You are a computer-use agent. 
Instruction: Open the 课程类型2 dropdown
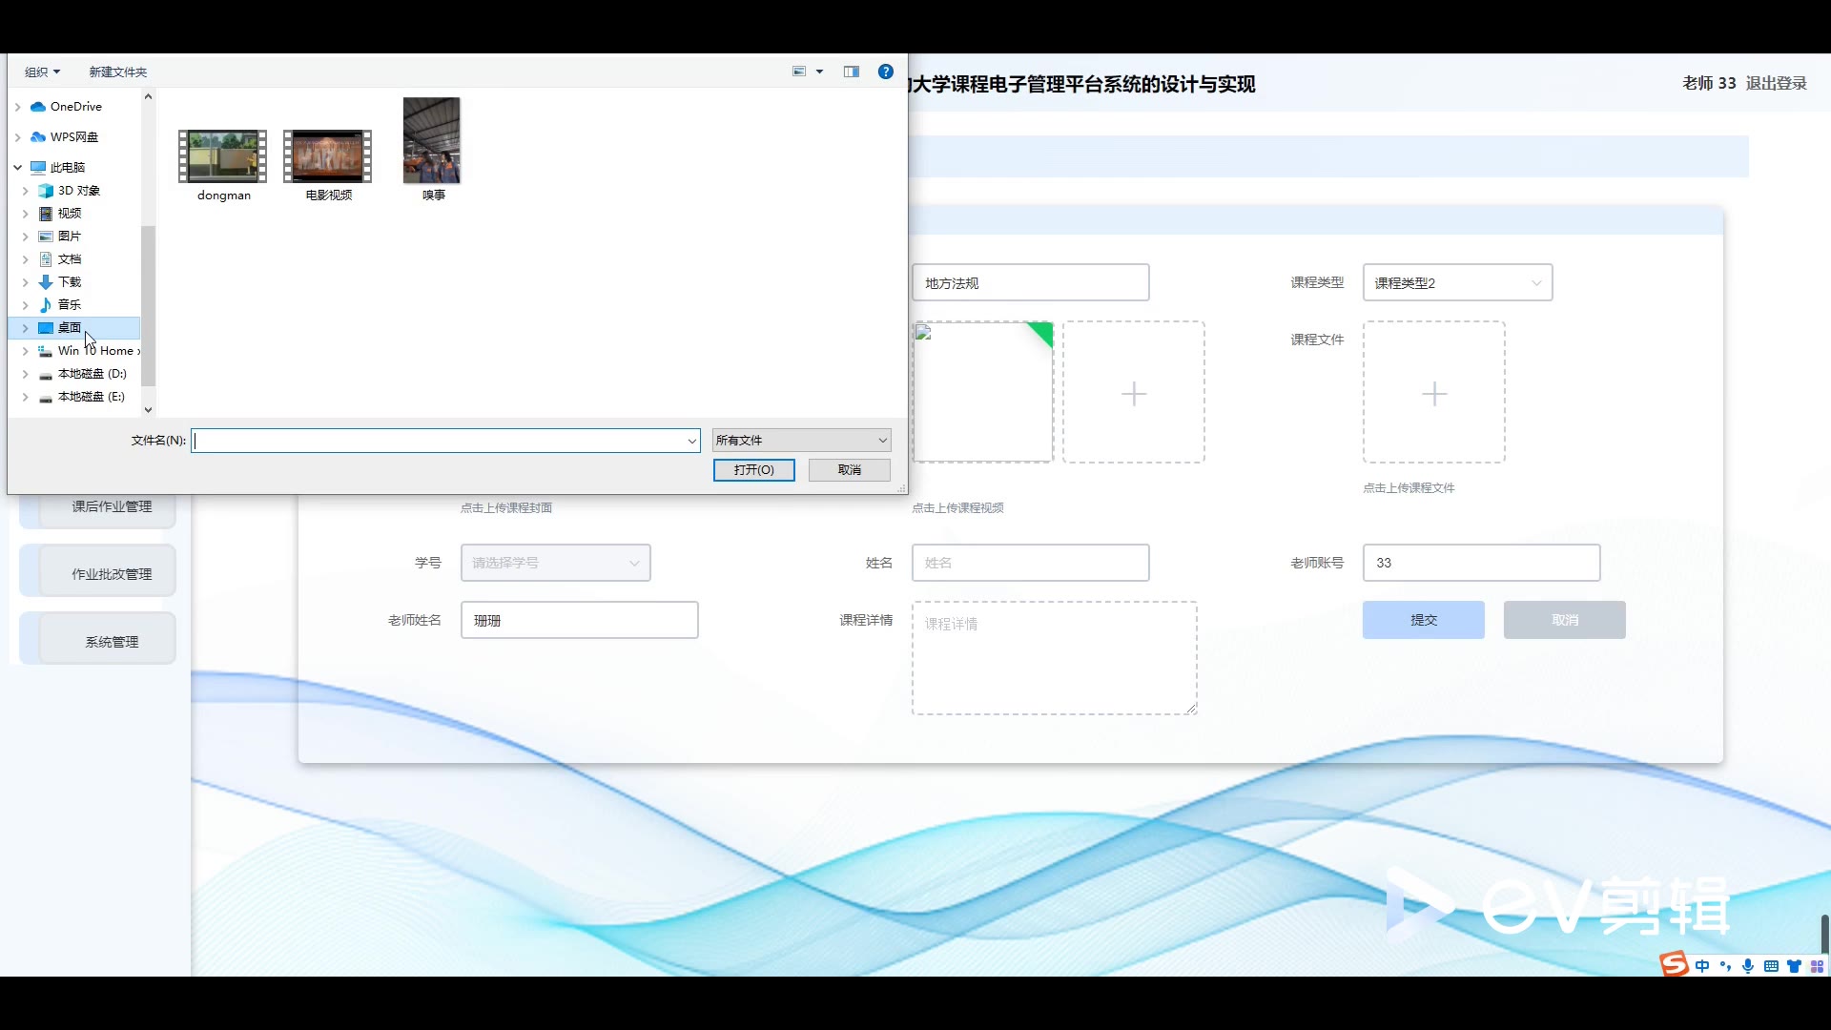coord(1457,283)
